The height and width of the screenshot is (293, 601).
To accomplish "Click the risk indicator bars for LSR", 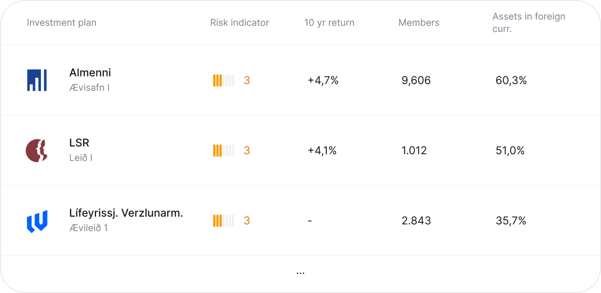I will pos(224,151).
